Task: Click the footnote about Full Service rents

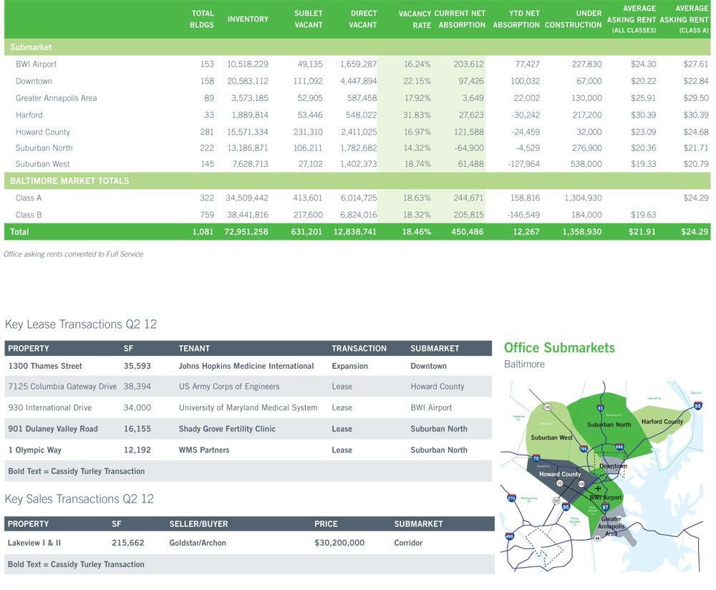Action: [73, 254]
